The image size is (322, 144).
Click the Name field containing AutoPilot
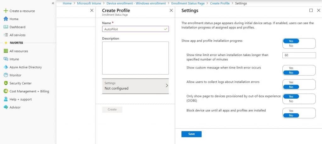(x=135, y=29)
